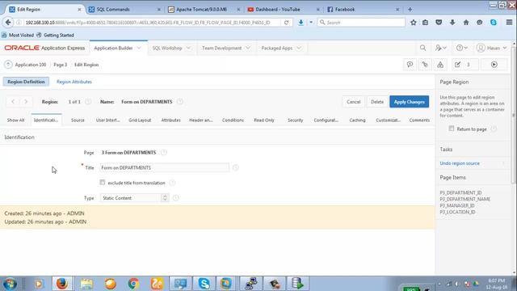Expand the Team Development dropdown arrow
Screen dimensions: 517x291
248,48
